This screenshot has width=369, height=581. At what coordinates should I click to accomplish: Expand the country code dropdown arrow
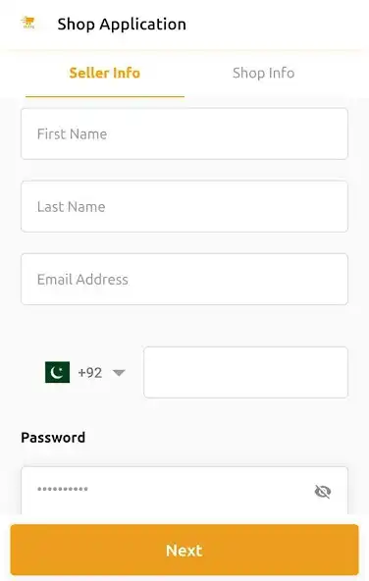119,372
